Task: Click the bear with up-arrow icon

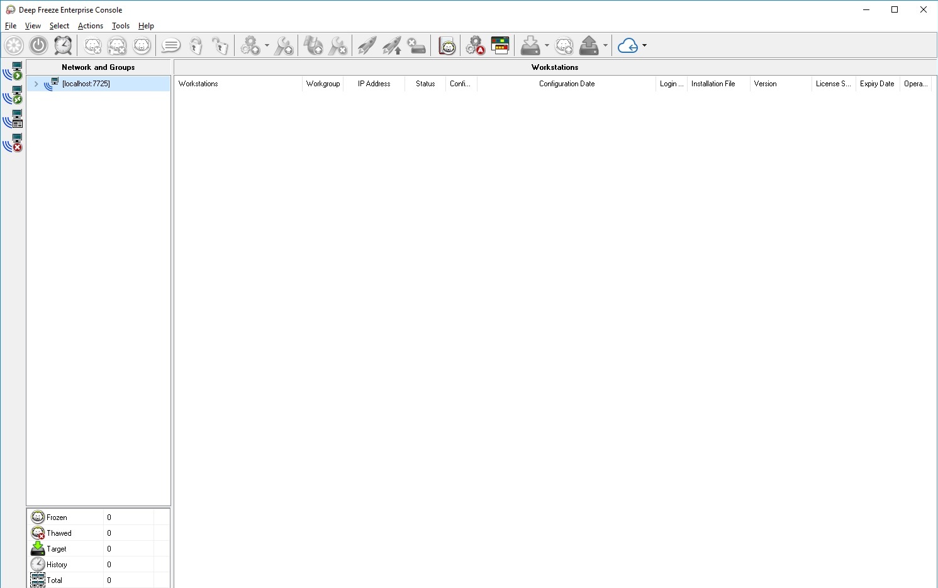Action: click(564, 45)
